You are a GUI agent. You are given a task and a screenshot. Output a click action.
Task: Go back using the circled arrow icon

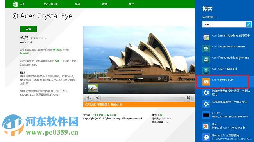[15, 16]
